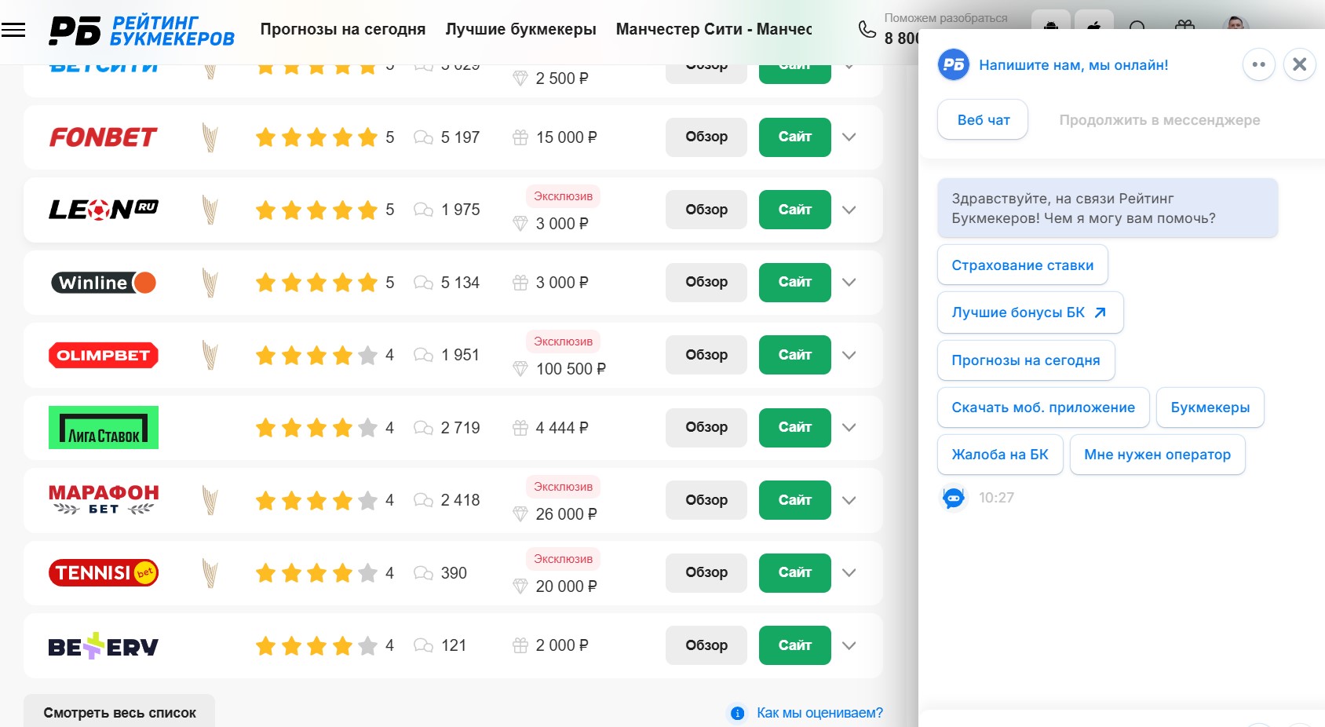Click gift icon next to 4 444 ₽
Screen dimensions: 1325x727
[x=520, y=428]
